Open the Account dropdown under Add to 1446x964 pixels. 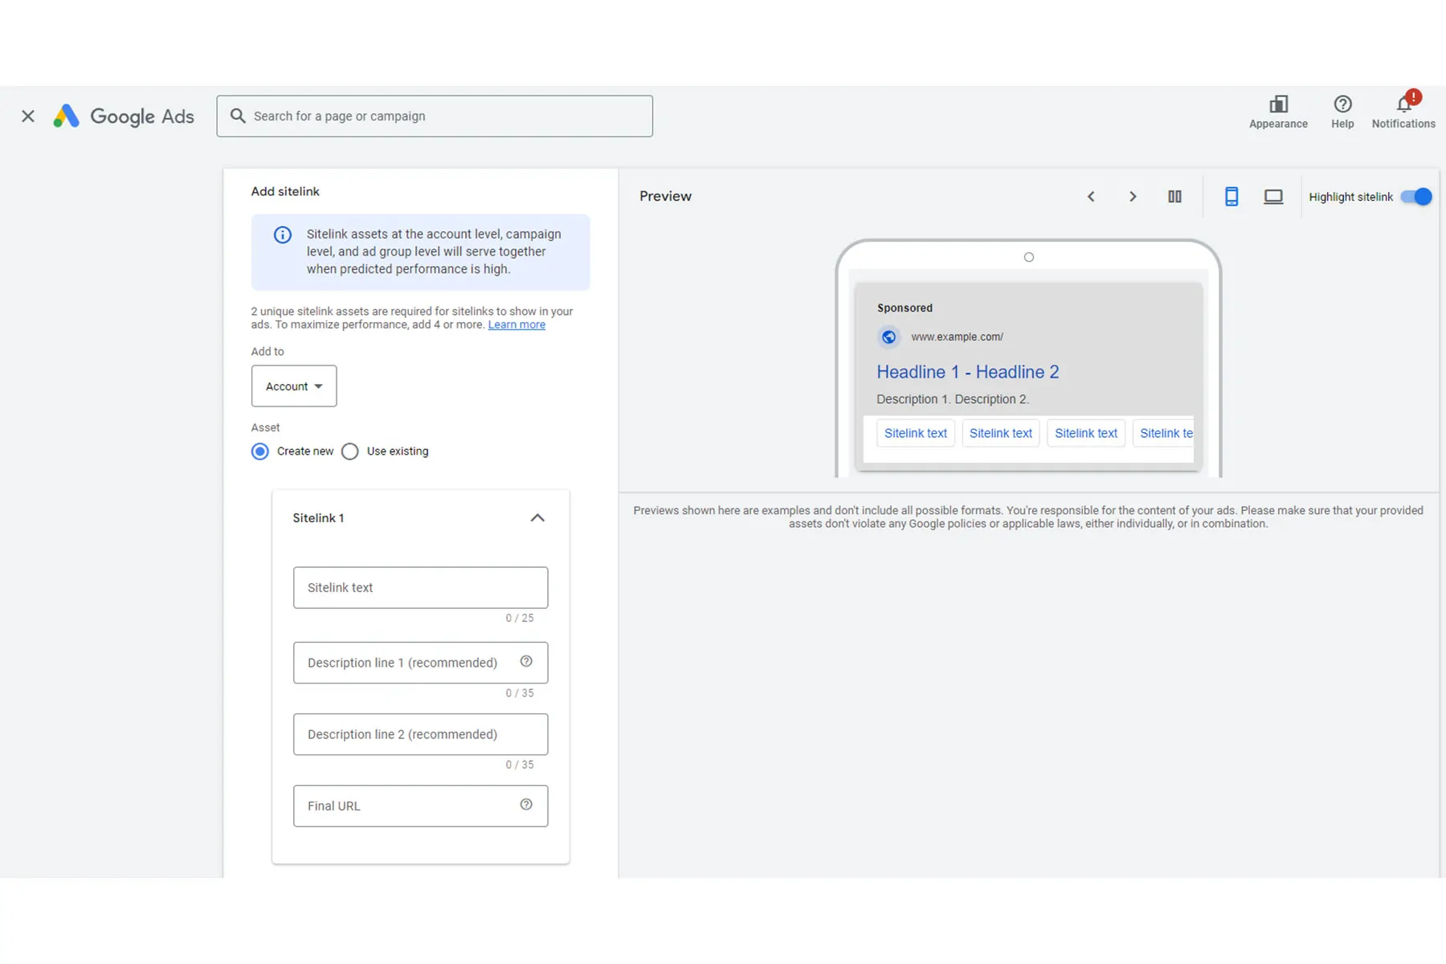294,386
